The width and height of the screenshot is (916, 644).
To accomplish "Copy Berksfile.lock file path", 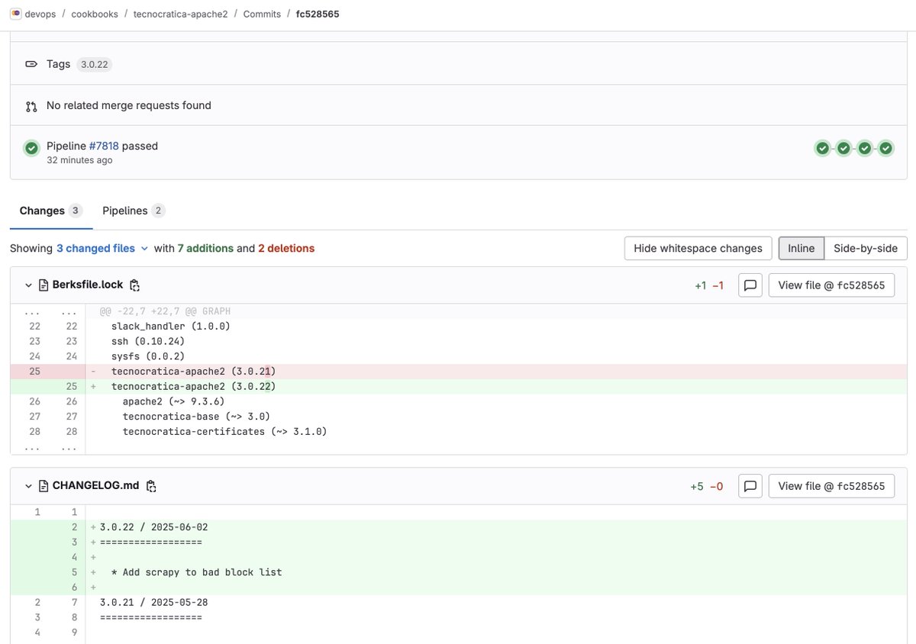I will pyautogui.click(x=134, y=285).
